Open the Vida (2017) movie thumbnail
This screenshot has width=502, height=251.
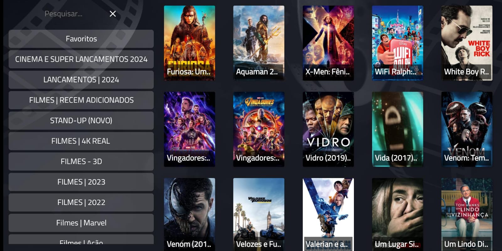(398, 129)
